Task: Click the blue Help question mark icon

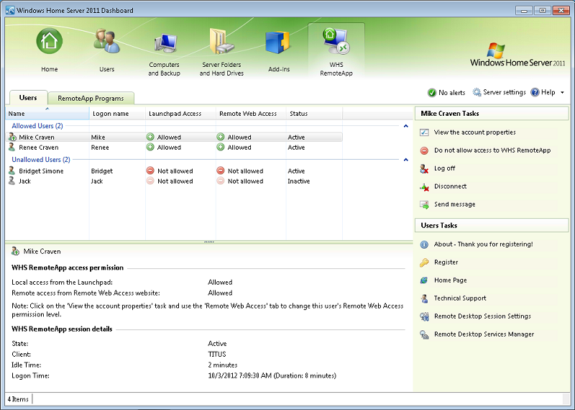Action: (535, 92)
